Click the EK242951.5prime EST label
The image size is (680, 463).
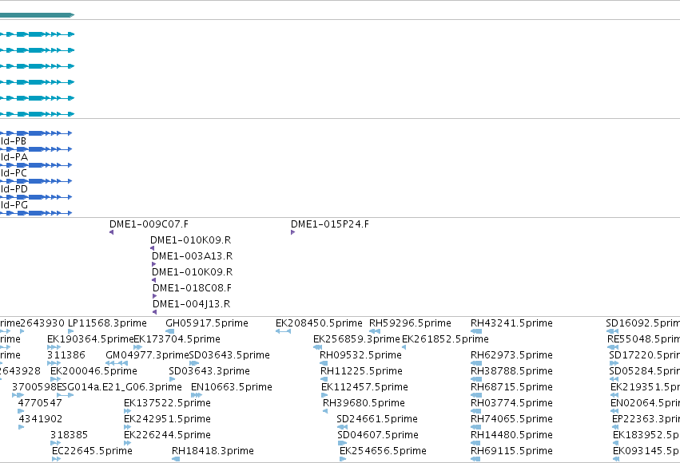(167, 419)
